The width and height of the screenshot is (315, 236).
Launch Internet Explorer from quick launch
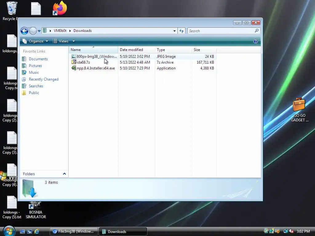click(x=37, y=232)
